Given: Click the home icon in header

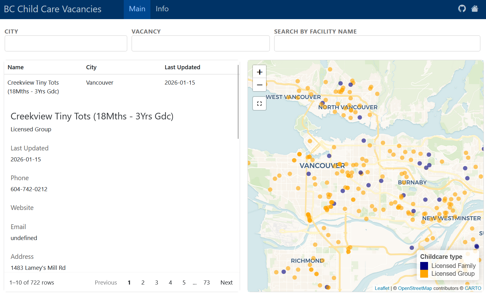Looking at the screenshot, I should 475,9.
